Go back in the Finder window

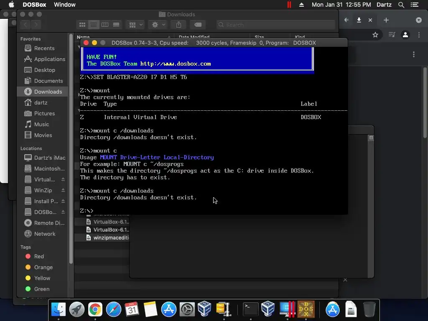click(x=25, y=25)
